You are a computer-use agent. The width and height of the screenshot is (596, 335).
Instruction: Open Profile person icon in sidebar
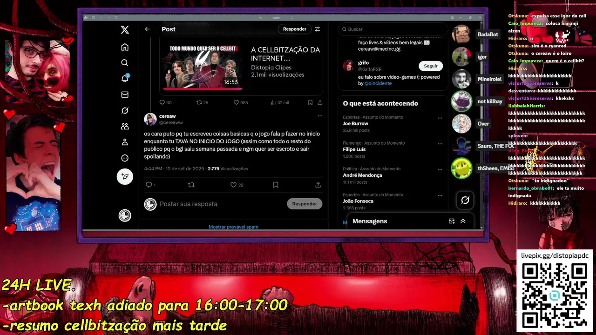[125, 142]
